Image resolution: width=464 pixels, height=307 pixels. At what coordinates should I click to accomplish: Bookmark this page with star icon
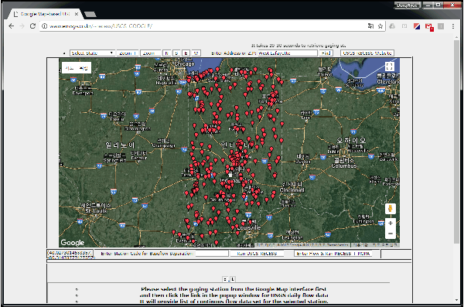[x=380, y=26]
